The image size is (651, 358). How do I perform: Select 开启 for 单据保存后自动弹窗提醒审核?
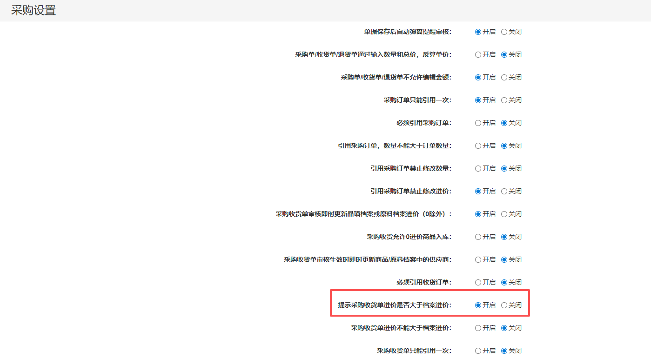click(478, 32)
